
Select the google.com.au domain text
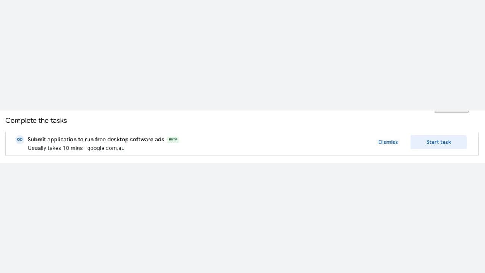pyautogui.click(x=106, y=148)
